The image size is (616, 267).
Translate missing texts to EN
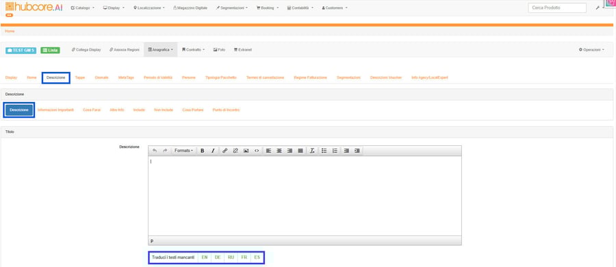(x=204, y=257)
